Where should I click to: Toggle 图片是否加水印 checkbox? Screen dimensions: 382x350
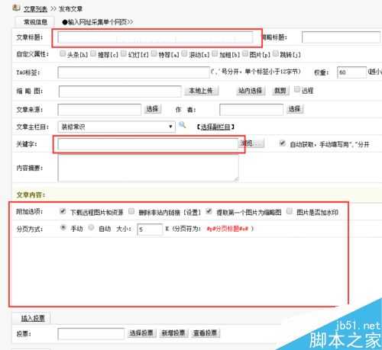tap(290, 211)
